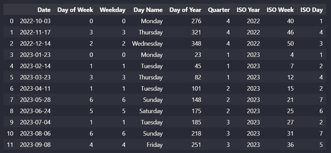331x153 pixels.
Task: Select the date cell 2022-10-03
Action: pos(35,21)
